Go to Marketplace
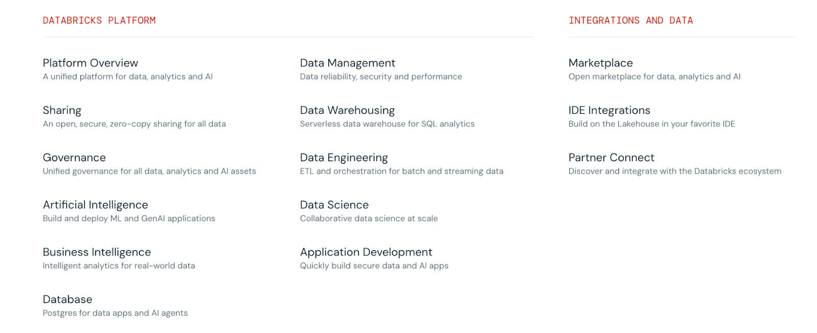This screenshot has height=333, width=817. [600, 63]
